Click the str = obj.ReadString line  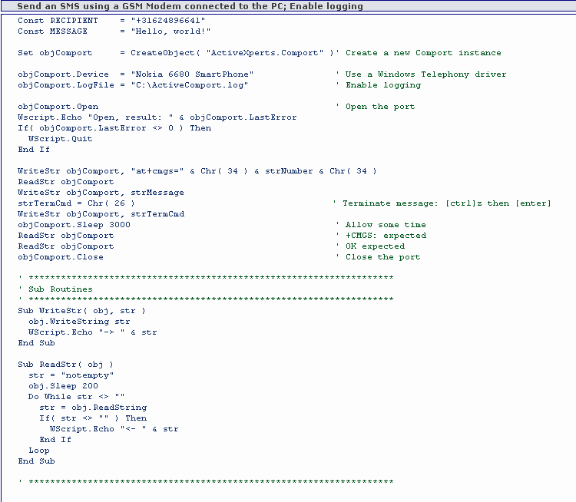[93, 408]
